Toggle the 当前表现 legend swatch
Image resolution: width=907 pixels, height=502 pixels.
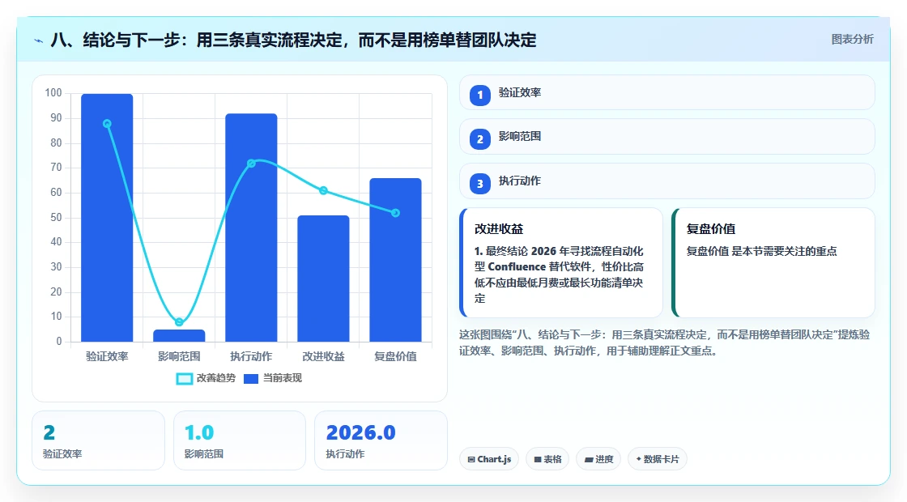point(250,379)
